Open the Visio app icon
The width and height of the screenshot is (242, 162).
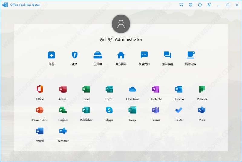point(202,110)
